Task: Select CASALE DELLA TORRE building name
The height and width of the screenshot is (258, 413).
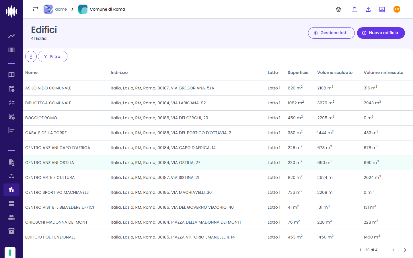Action: click(x=46, y=133)
